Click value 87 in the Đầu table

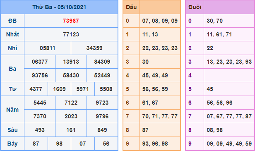click(145, 130)
